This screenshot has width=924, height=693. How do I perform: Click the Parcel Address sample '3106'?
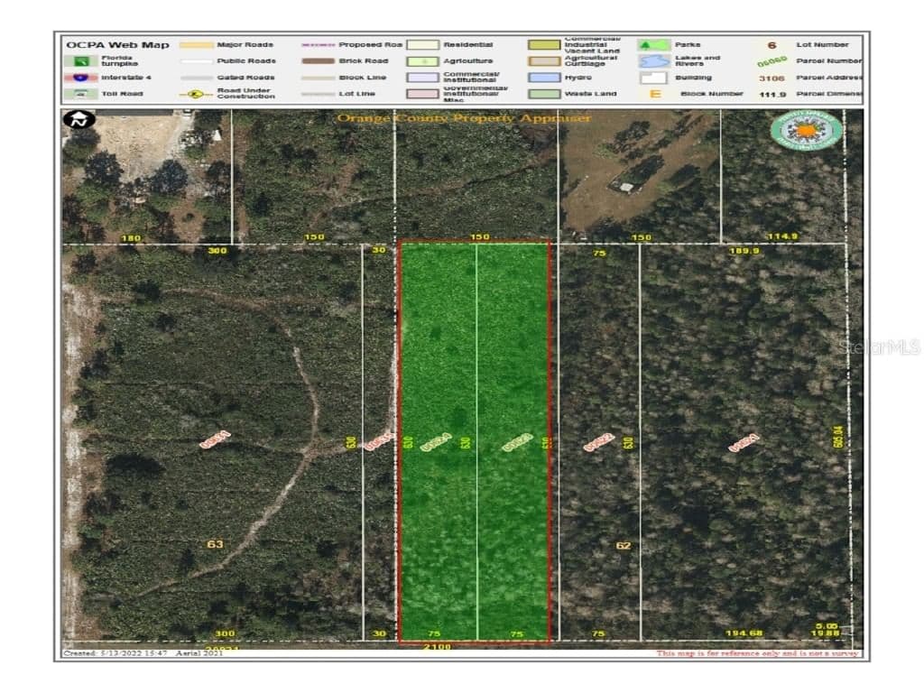click(772, 78)
